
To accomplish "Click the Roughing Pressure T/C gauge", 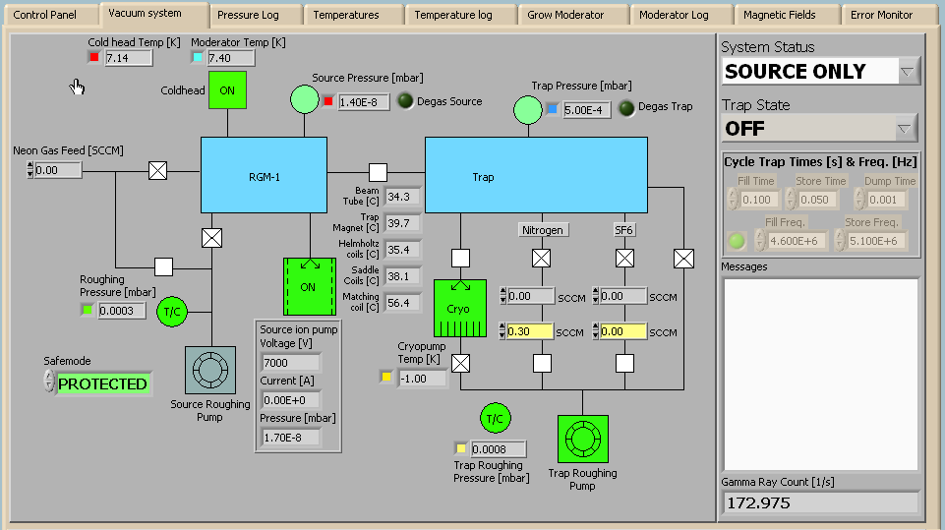I will [172, 311].
